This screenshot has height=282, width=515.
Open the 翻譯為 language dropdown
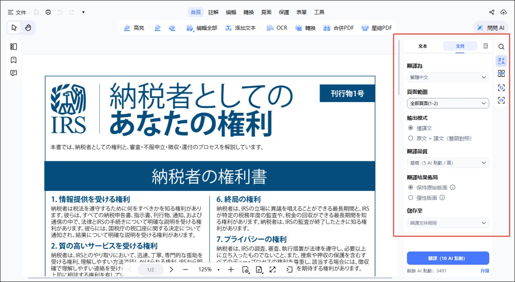(x=448, y=77)
